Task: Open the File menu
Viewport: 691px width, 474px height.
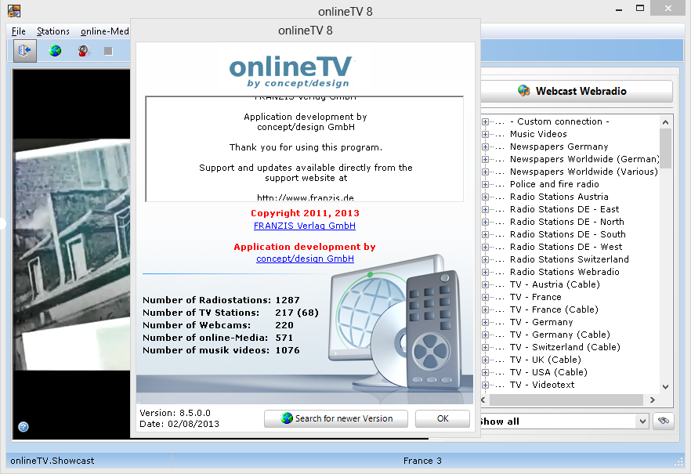Action: 19,31
